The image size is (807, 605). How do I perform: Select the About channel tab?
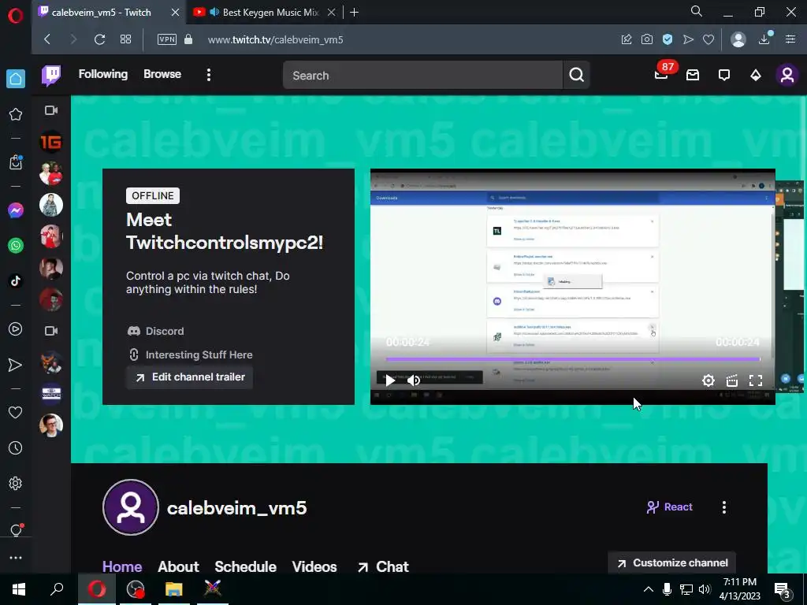pos(178,566)
